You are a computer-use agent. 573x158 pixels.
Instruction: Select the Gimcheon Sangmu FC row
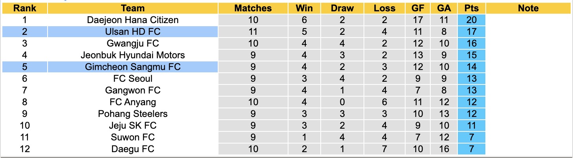tap(133, 67)
